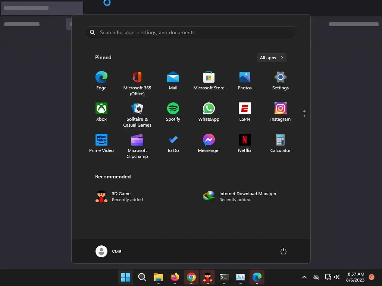The image size is (382, 286).
Task: Open File Explorer from taskbar
Action: coord(158,277)
